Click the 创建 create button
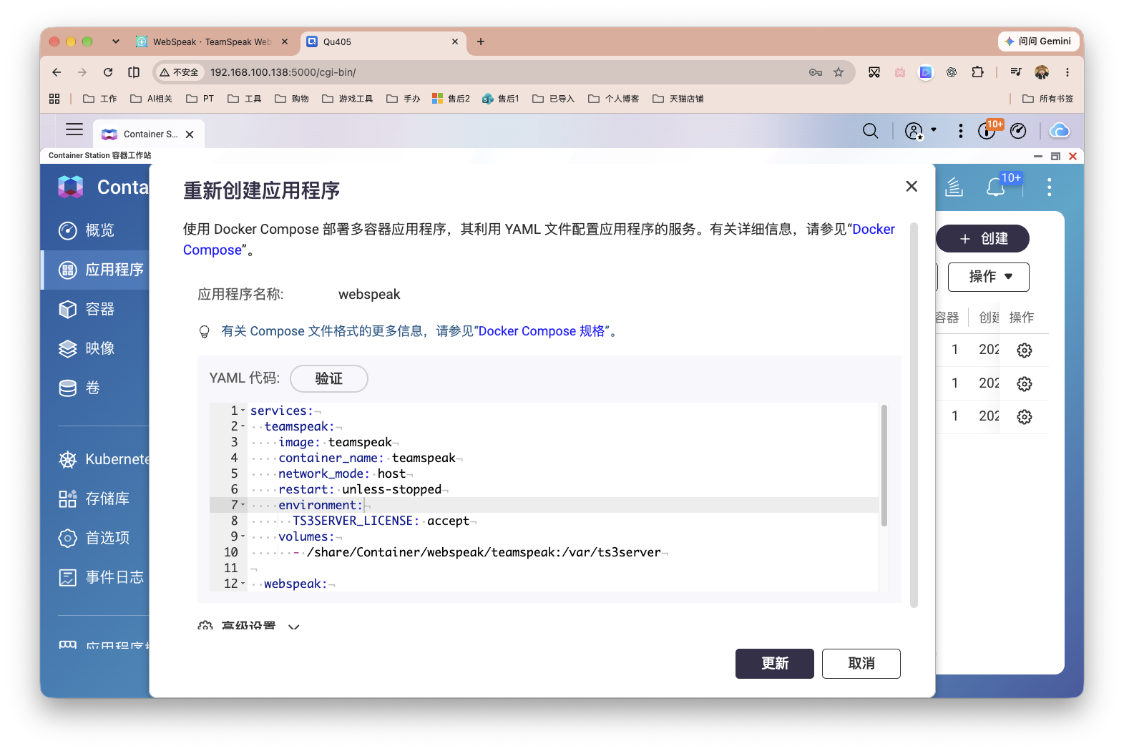Image resolution: width=1124 pixels, height=751 pixels. click(x=982, y=238)
